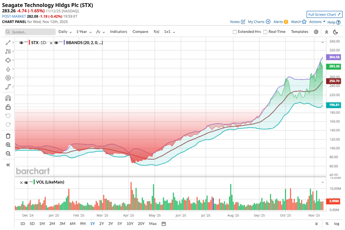This screenshot has height=230, width=345.
Task: Switch to dark mode moon icon
Action: click(335, 32)
